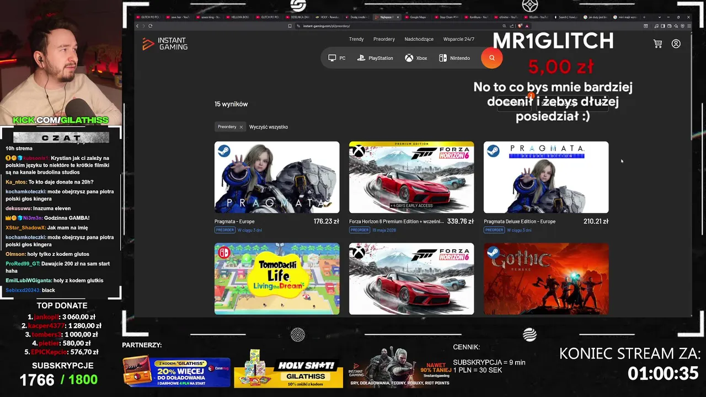Image resolution: width=706 pixels, height=397 pixels.
Task: Open the Leo AI sparkle icon
Action: [x=676, y=26]
